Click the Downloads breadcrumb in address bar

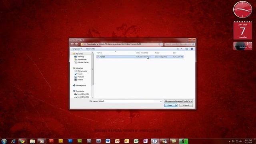[x=91, y=44]
